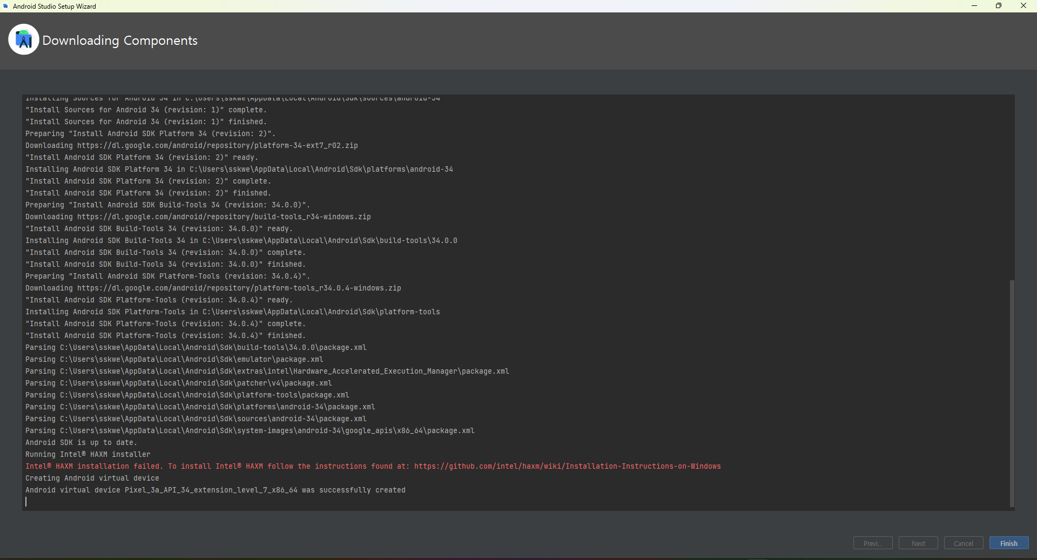Click the Parsing system-images google_apis x86_64 line
Viewport: 1037px width, 560px height.
click(250, 430)
